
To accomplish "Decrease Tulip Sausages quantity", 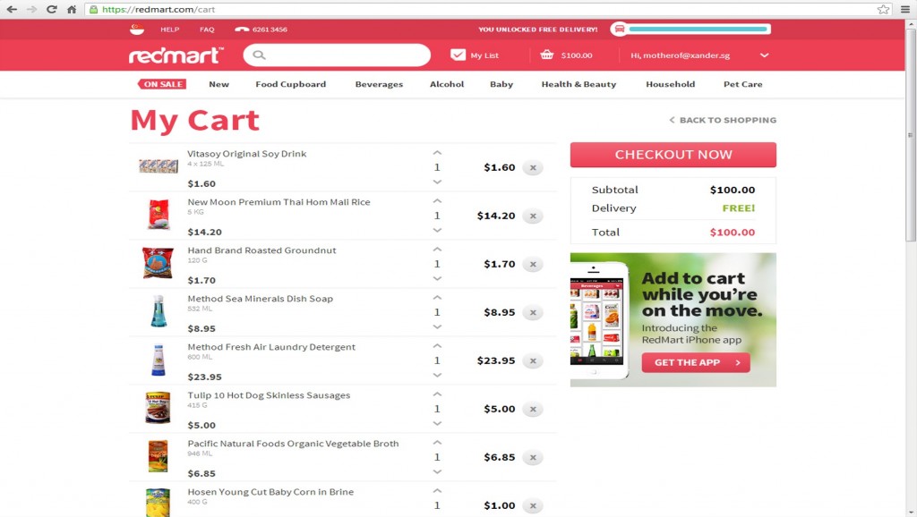I will click(437, 424).
